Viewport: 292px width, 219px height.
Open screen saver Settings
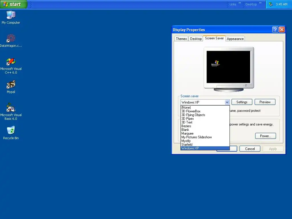[242, 102]
